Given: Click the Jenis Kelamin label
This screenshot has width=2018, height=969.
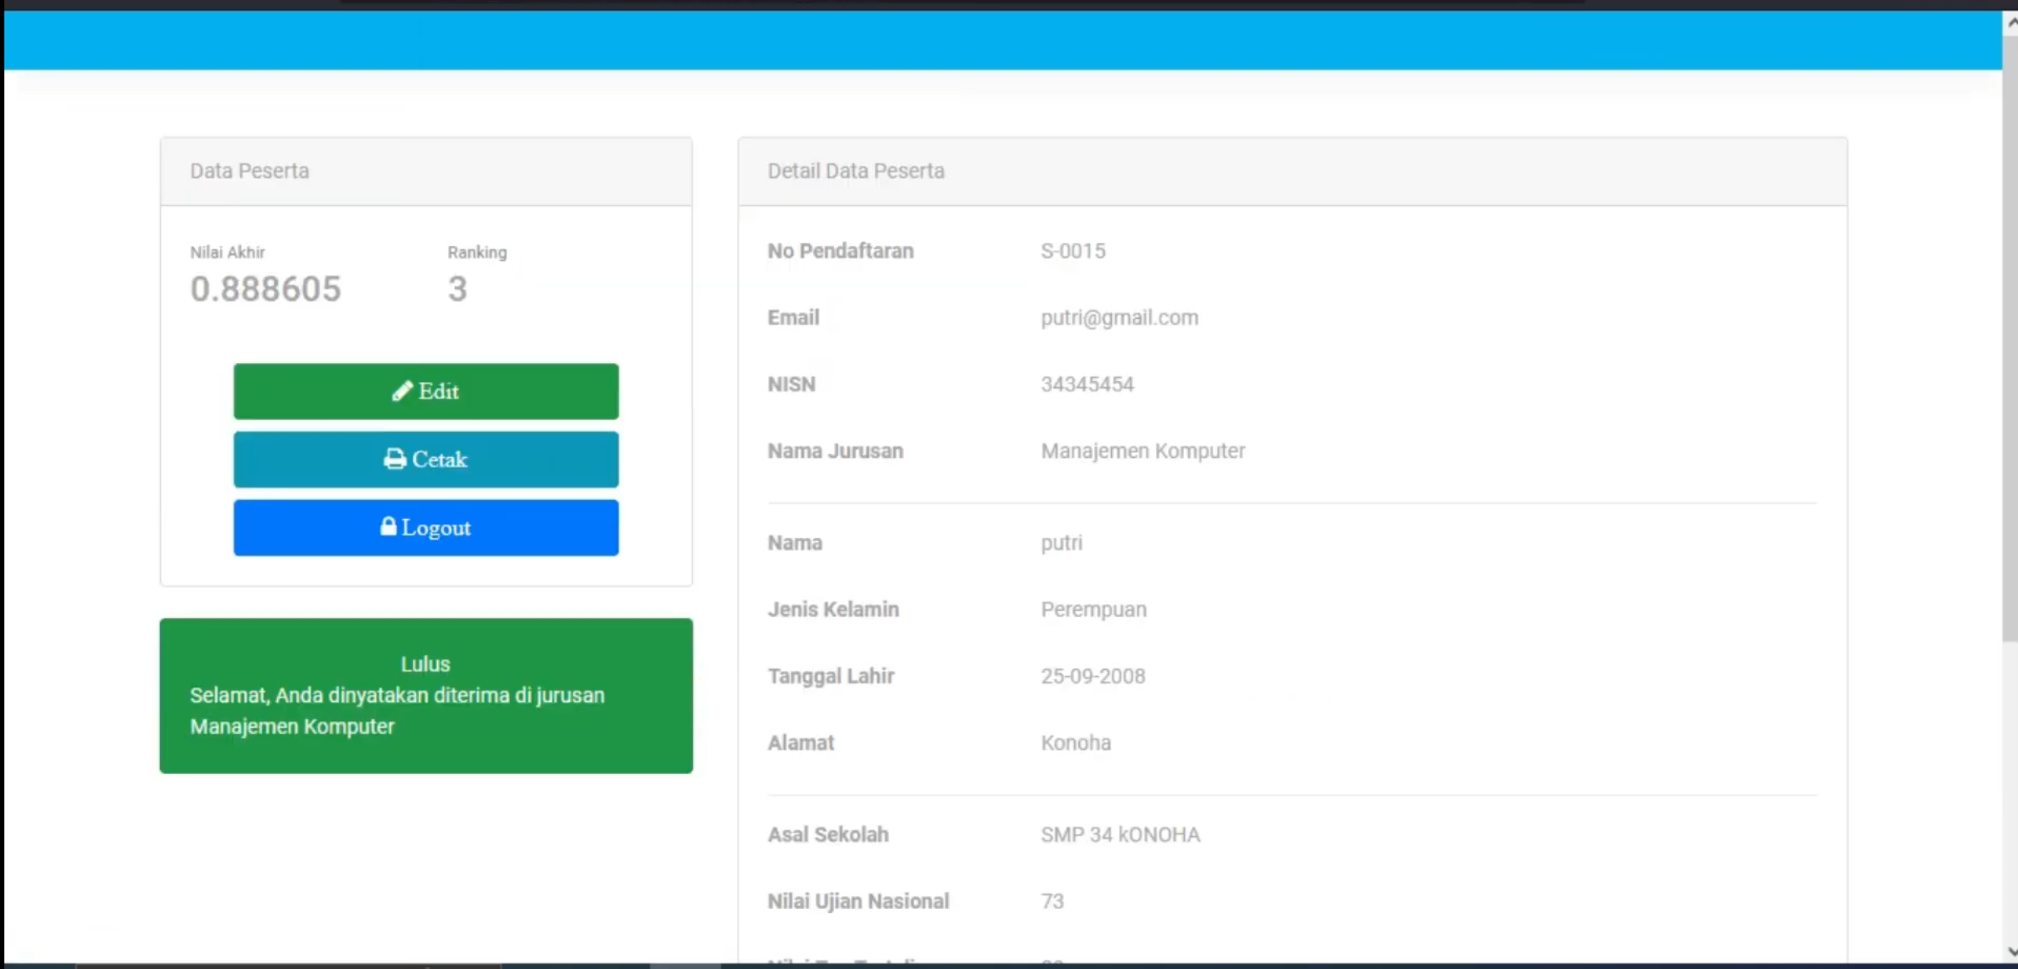Looking at the screenshot, I should 833,609.
